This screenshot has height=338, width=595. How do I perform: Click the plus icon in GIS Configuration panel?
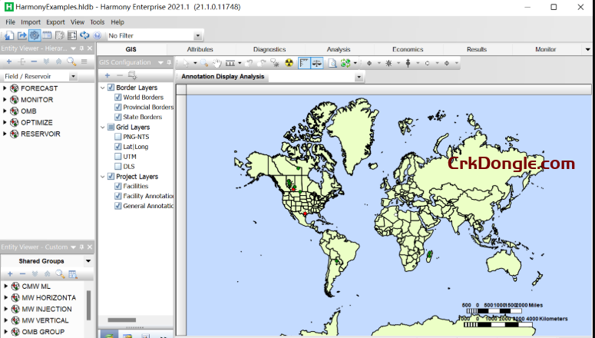[107, 75]
